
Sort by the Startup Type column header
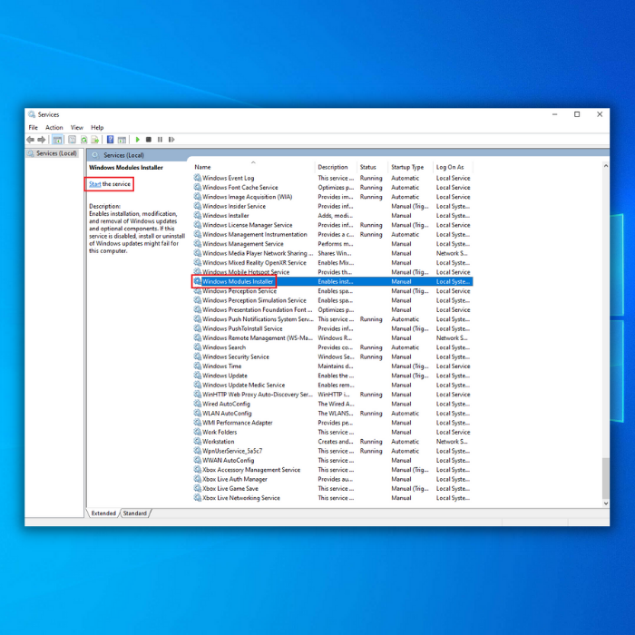411,167
